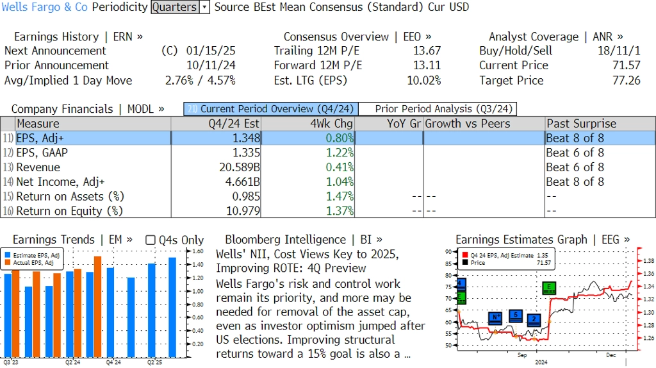
Task: Select row 12) EPS, GAAP
Action: tap(328, 153)
